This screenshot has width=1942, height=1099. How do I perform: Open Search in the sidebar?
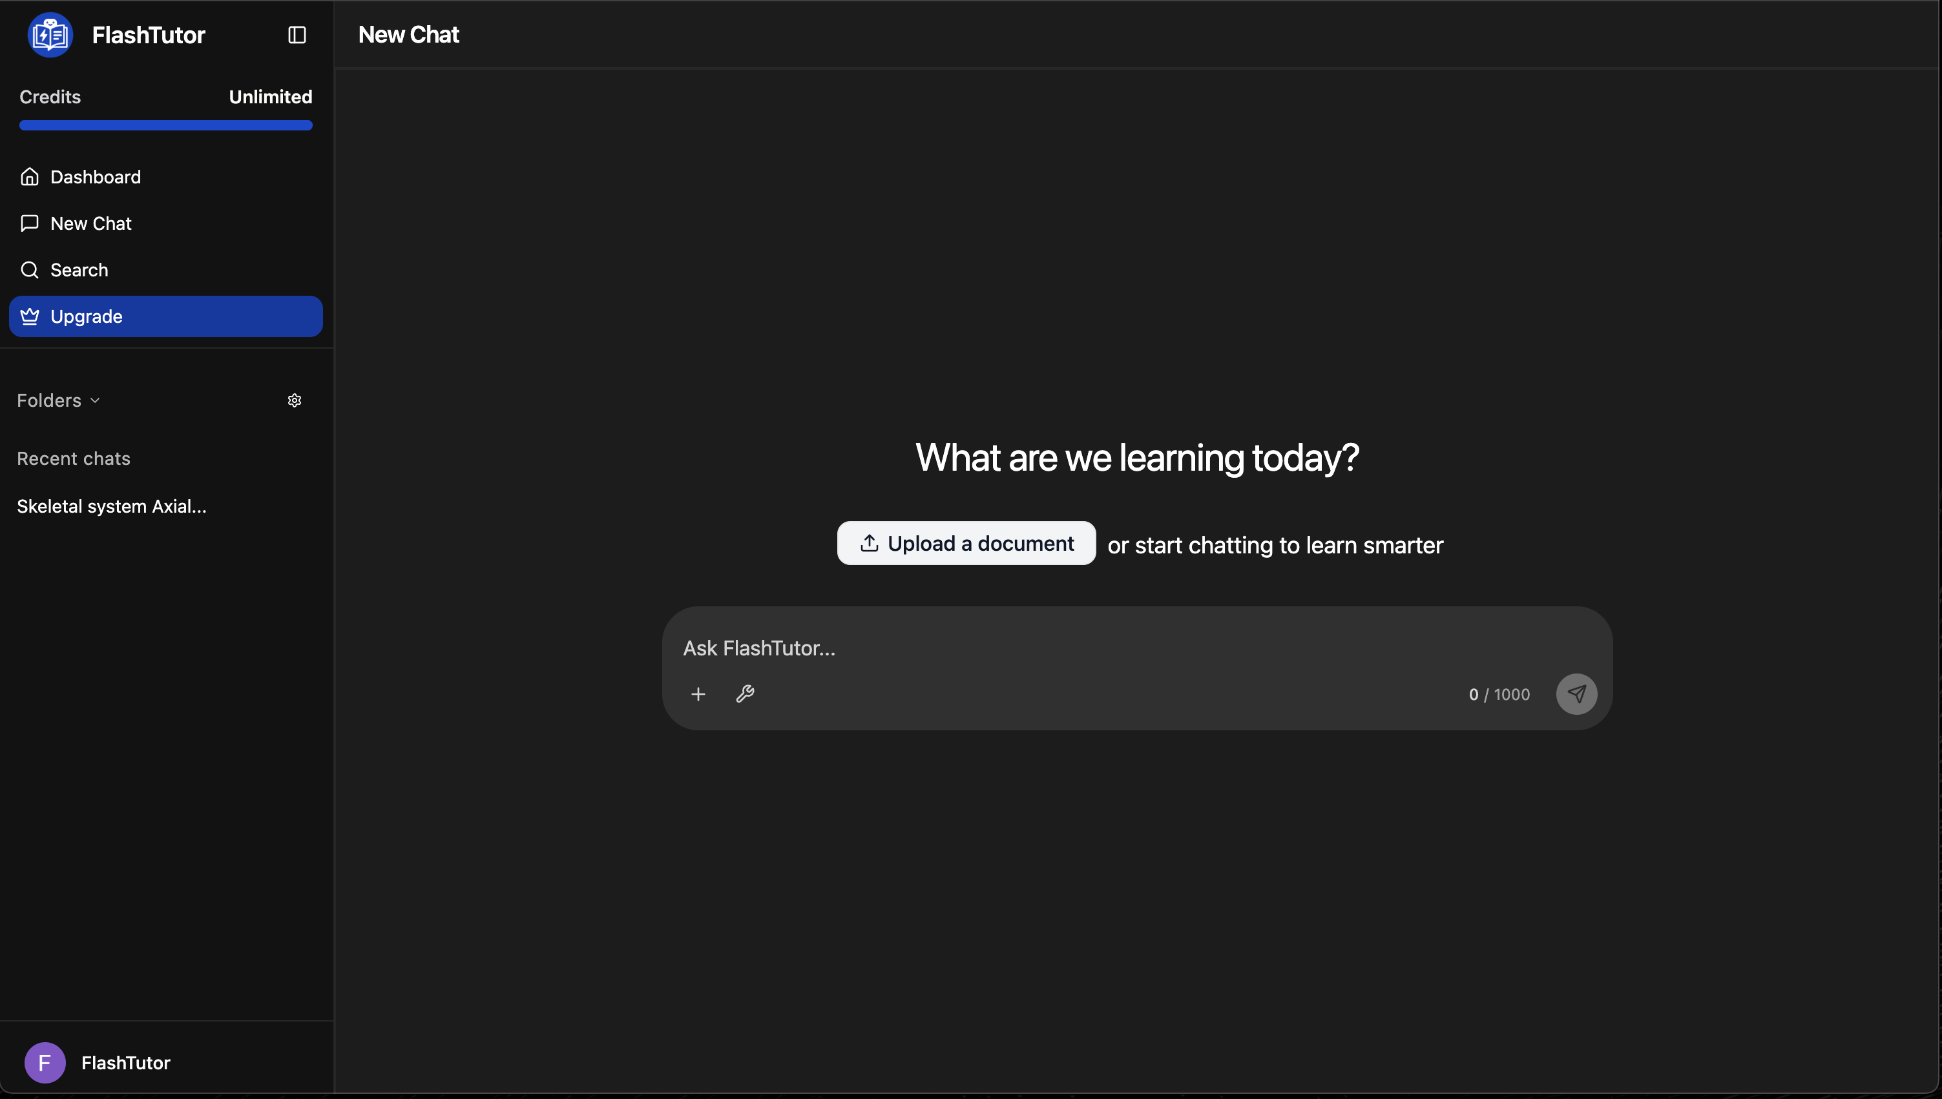[x=79, y=270]
